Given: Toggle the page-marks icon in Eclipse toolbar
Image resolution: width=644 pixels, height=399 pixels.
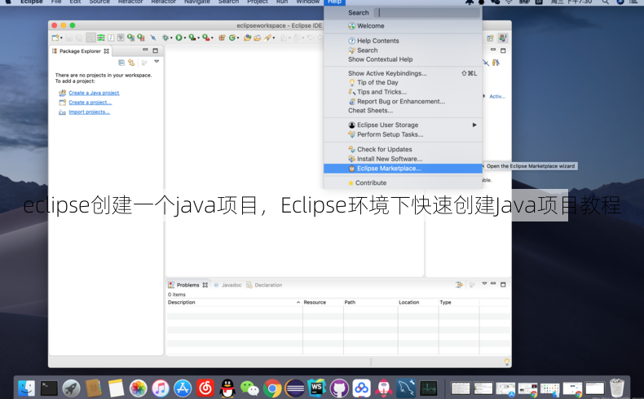Looking at the screenshot, I should point(111,37).
